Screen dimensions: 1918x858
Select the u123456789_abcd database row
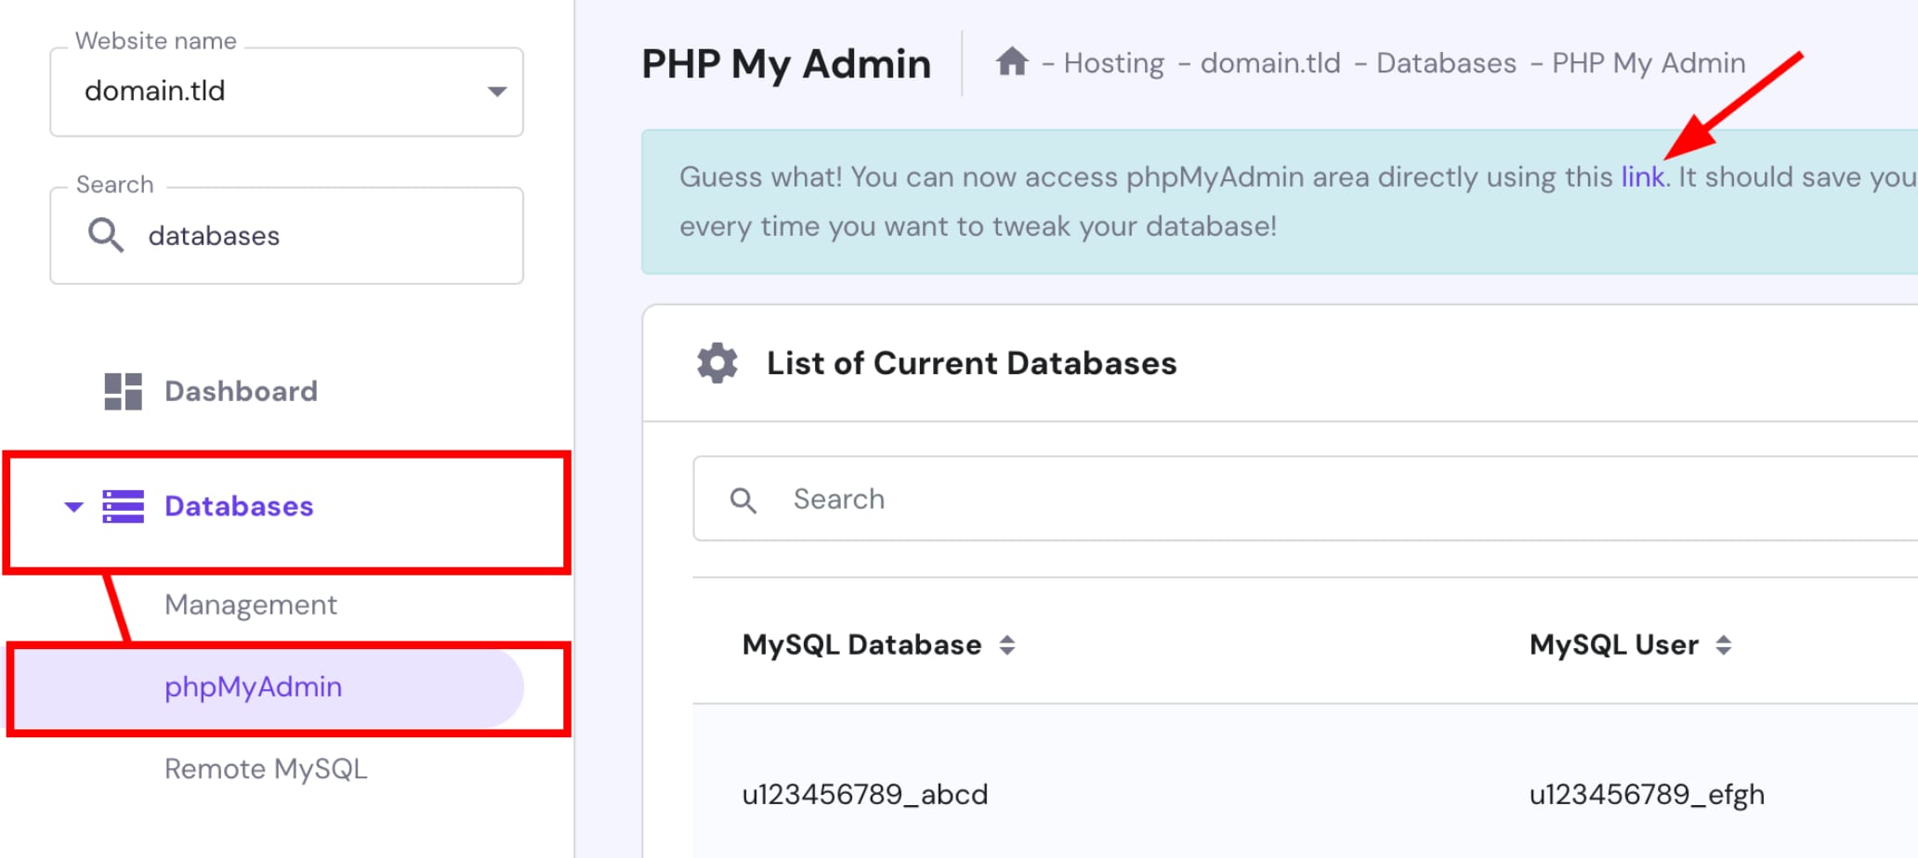(x=864, y=794)
